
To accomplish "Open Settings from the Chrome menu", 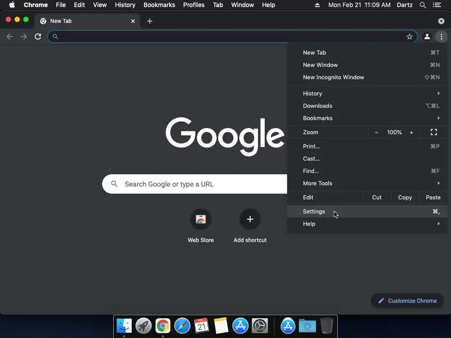I will (x=367, y=212).
